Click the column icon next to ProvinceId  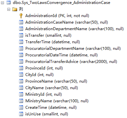pos(21,68)
